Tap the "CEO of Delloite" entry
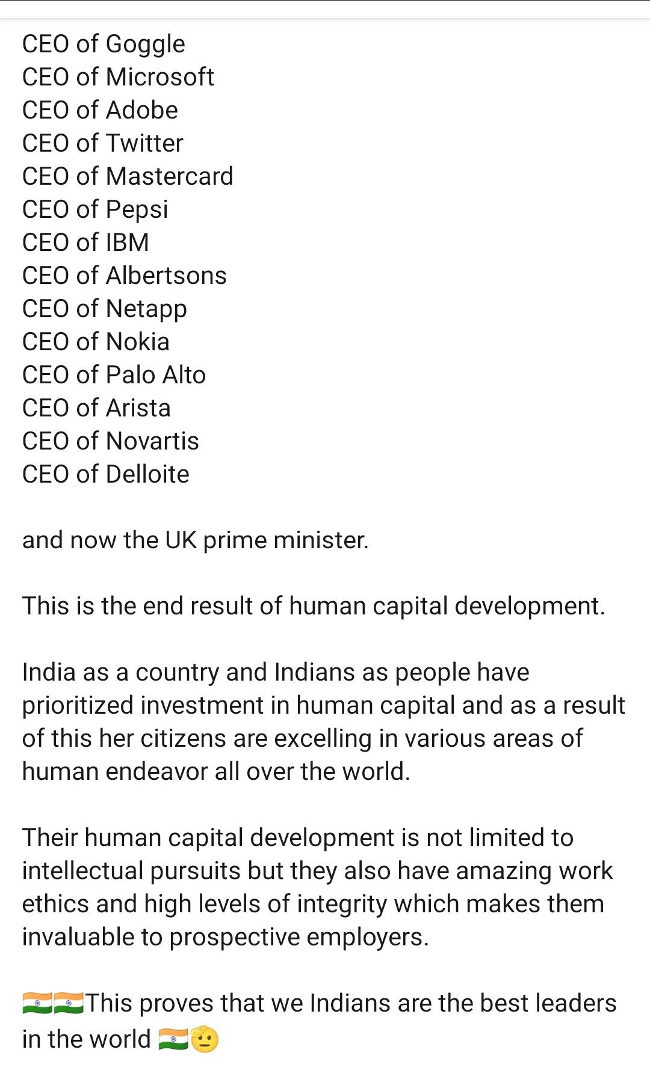Screen dimensions: 650x1088 [x=105, y=474]
